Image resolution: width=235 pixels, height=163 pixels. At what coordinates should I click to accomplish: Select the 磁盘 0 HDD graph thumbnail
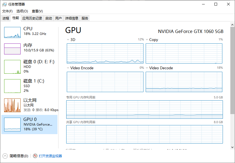point(12,67)
